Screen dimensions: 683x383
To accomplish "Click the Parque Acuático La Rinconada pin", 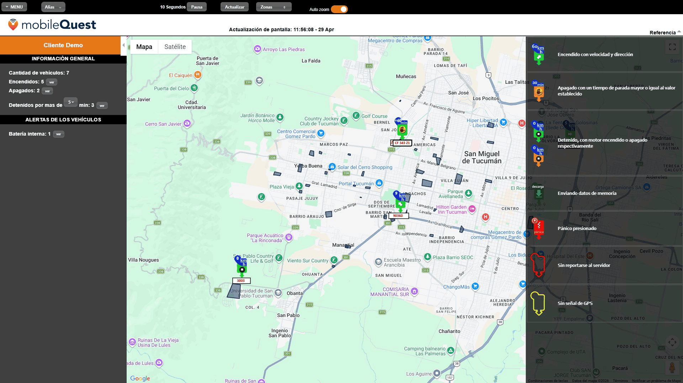I will [x=289, y=237].
